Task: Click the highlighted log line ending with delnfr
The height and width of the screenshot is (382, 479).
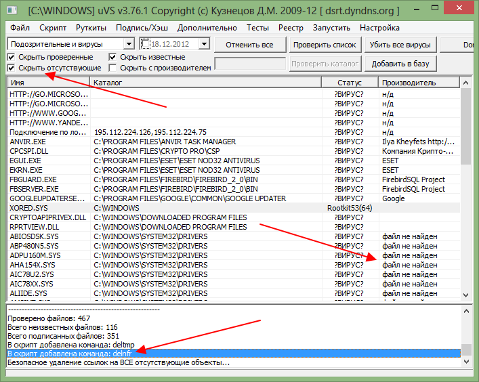Action: [x=234, y=354]
